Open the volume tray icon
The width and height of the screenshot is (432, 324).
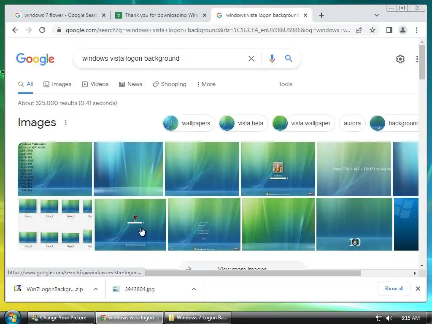pos(389,318)
